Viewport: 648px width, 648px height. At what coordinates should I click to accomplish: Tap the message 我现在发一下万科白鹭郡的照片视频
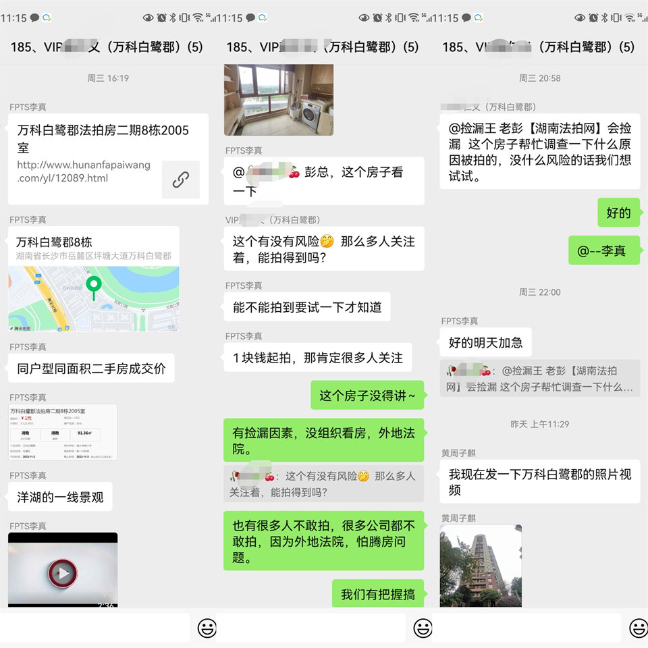pos(540,482)
